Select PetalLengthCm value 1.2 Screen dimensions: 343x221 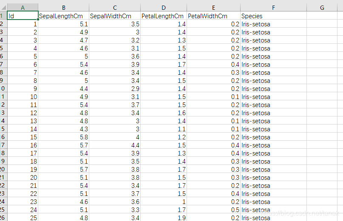(164, 137)
